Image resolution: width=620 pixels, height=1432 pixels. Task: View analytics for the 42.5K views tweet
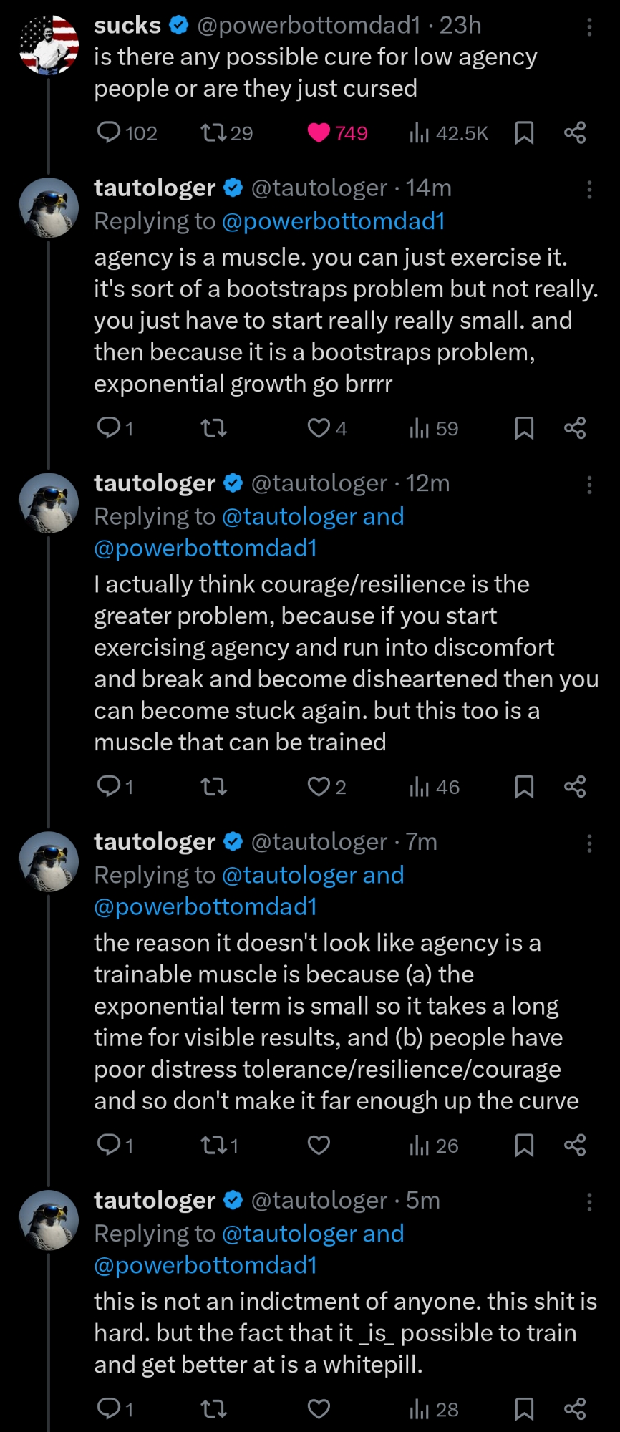pyautogui.click(x=420, y=132)
